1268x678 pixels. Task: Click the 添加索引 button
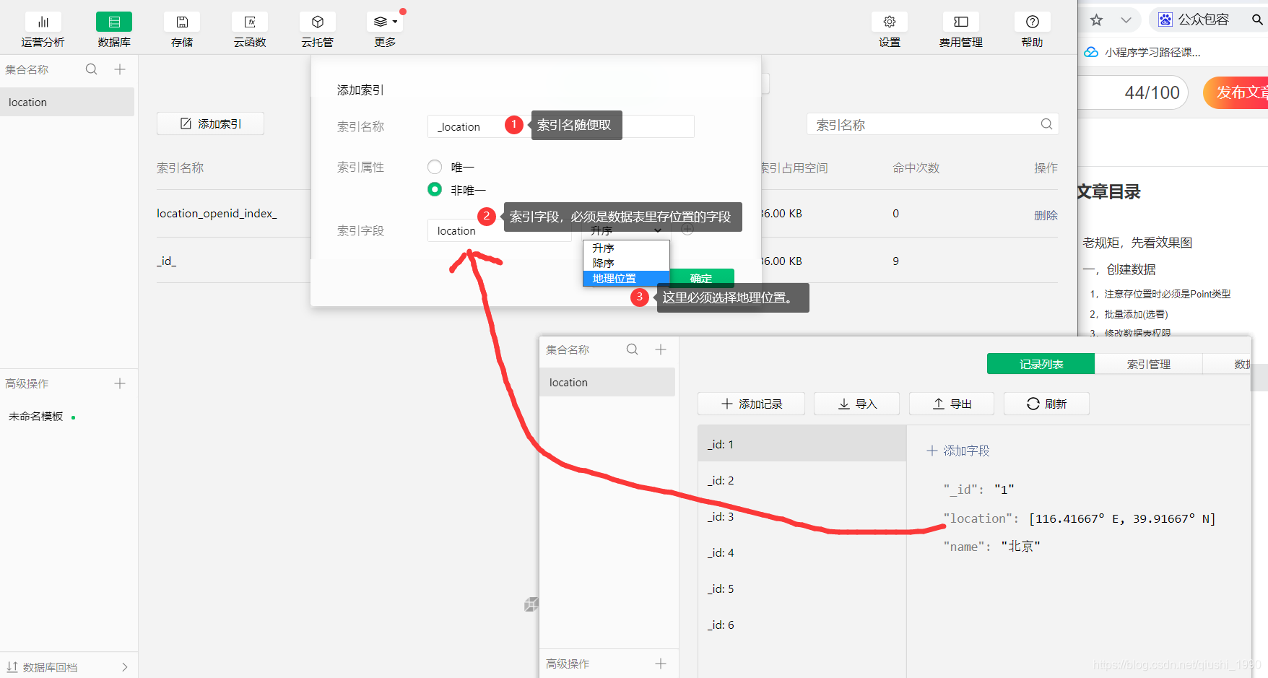210,123
